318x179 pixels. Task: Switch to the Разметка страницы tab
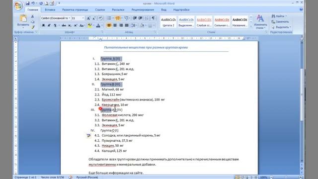coord(75,10)
